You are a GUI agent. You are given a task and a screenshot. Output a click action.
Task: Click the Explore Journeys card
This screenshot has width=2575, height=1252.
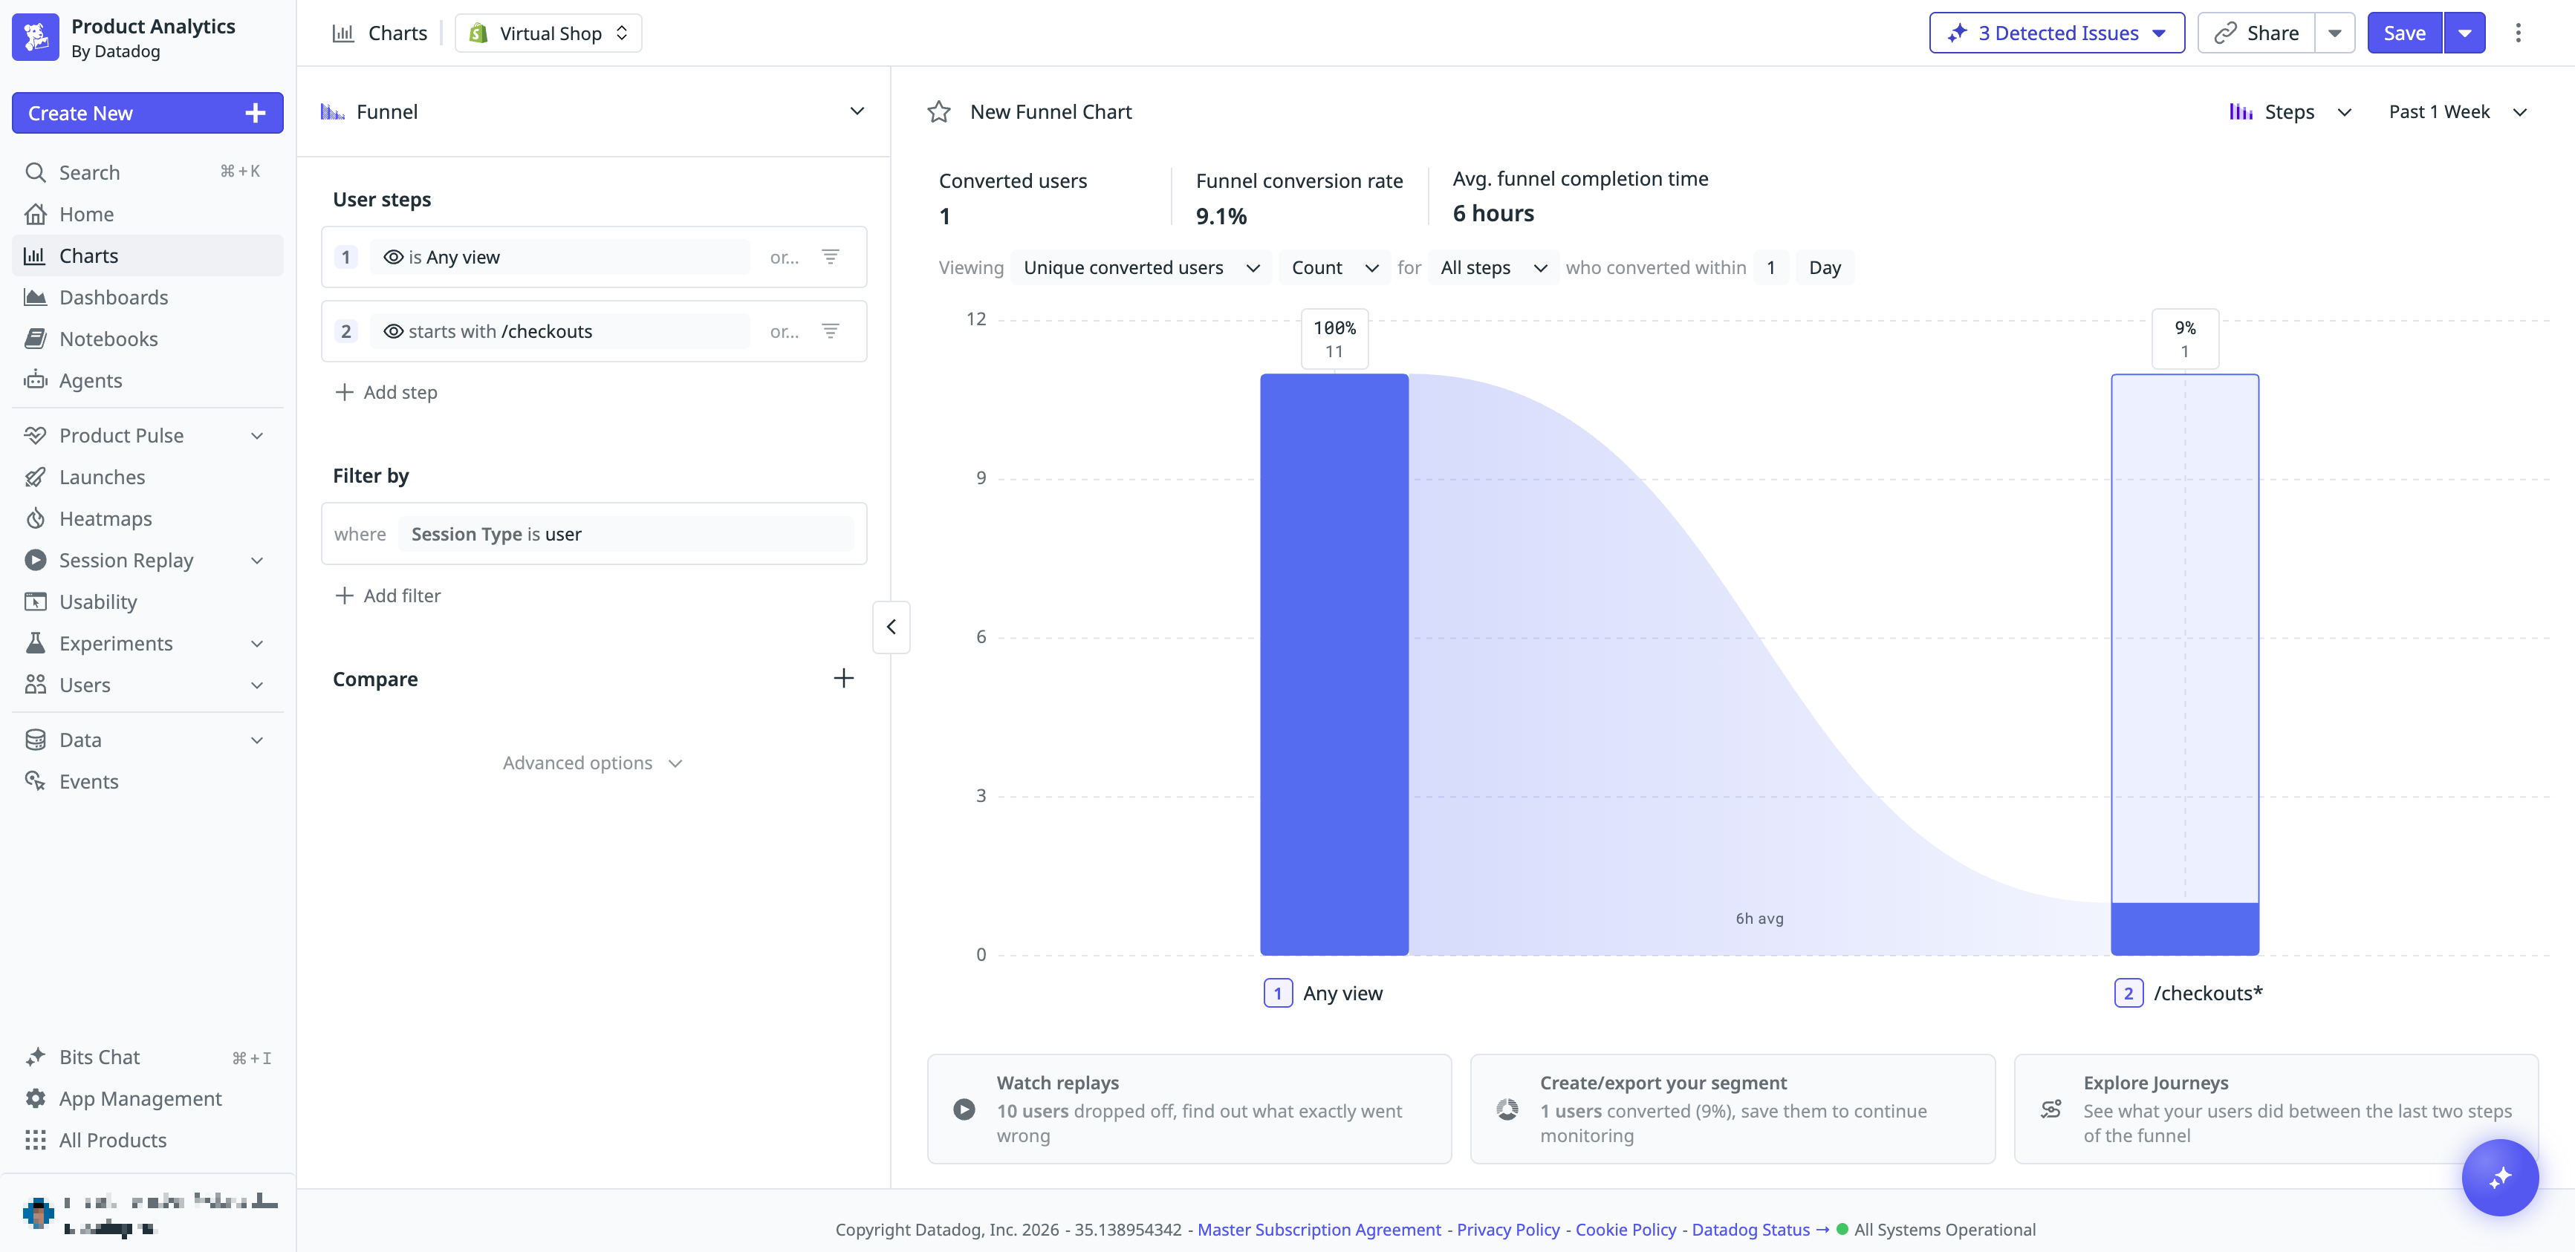click(2276, 1109)
